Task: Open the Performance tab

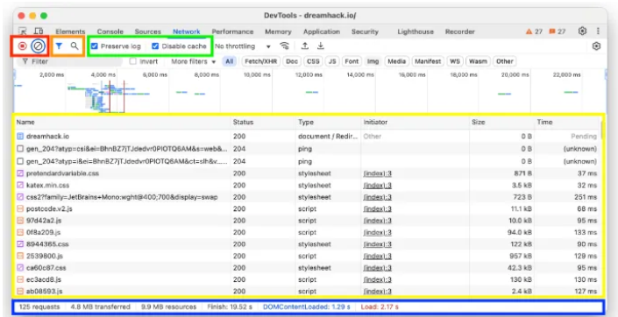Action: 232,32
